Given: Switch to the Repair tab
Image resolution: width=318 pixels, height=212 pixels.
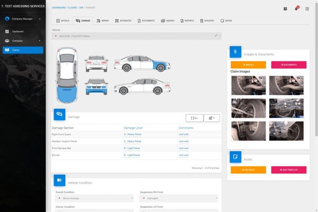Looking at the screenshot, I should pyautogui.click(x=103, y=21).
